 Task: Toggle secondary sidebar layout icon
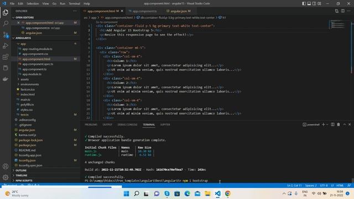pos(314,3)
